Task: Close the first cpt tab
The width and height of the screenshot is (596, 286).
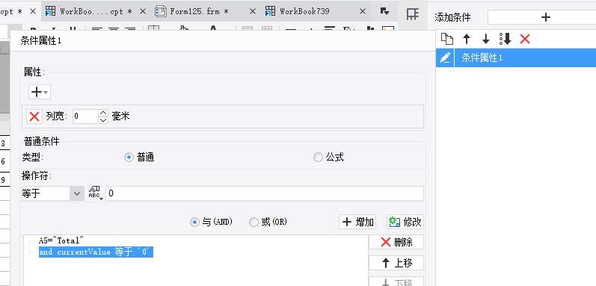Action: 33,11
